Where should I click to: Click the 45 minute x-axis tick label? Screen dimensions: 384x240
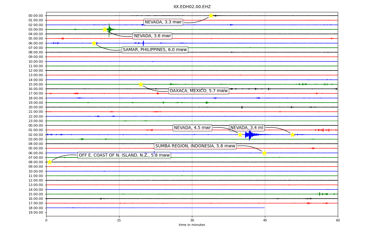pos(265,220)
